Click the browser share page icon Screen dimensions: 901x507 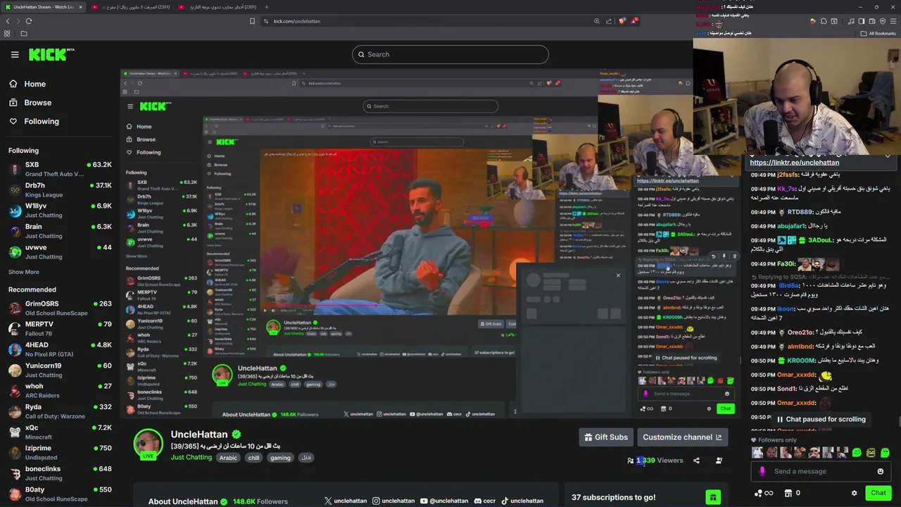[610, 21]
